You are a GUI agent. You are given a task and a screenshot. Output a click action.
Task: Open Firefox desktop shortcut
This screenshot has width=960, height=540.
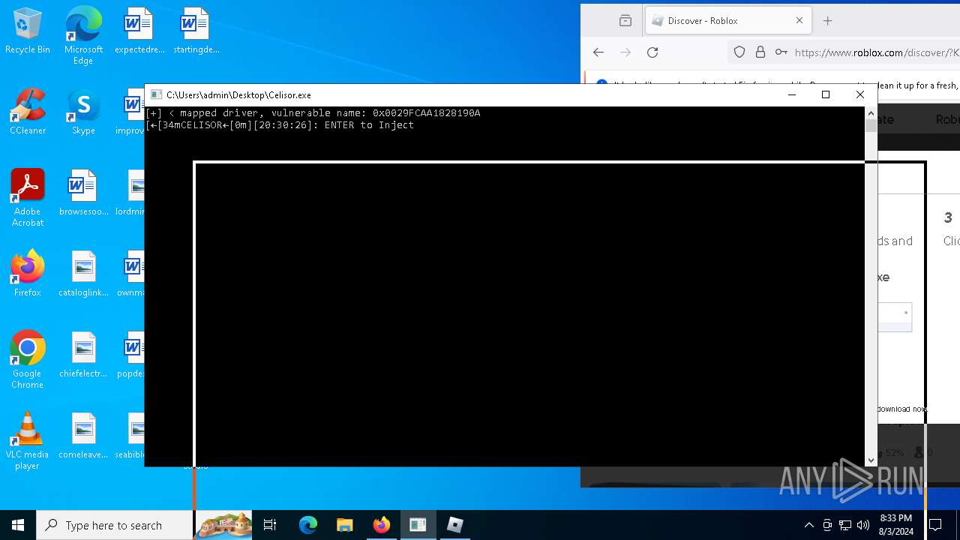pos(28,274)
